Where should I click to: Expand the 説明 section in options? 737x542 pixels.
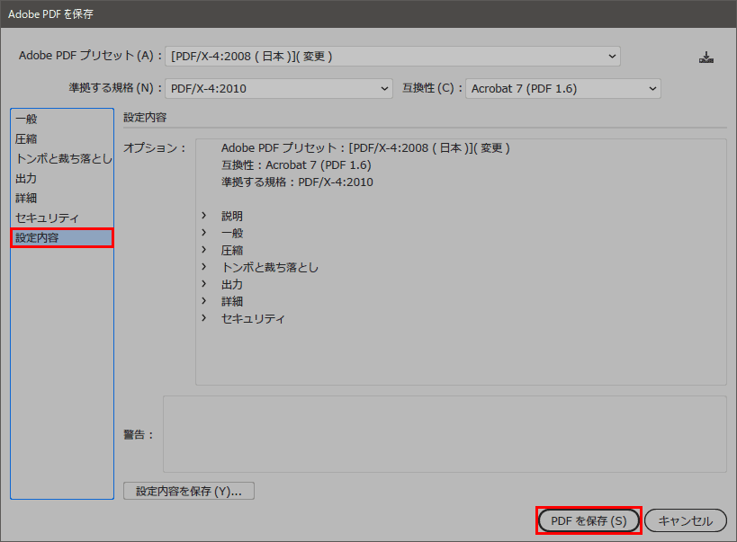pyautogui.click(x=204, y=216)
